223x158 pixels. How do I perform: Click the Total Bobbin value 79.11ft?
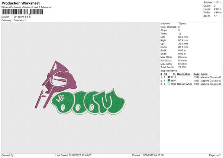coord(182,67)
